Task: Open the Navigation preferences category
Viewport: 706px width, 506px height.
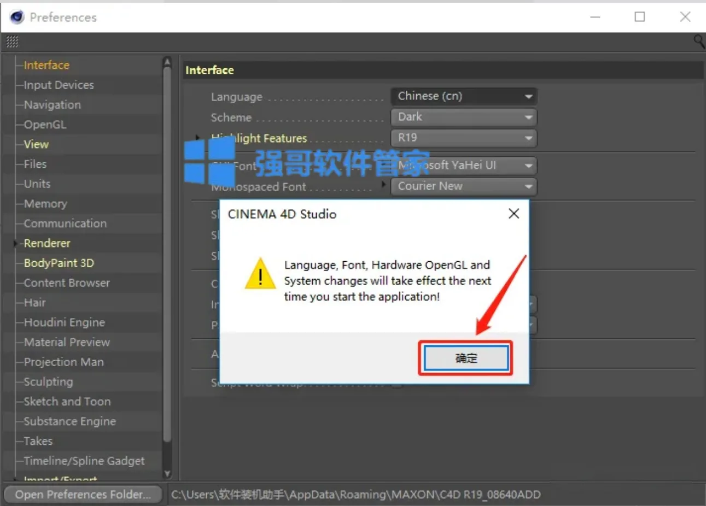Action: click(52, 104)
